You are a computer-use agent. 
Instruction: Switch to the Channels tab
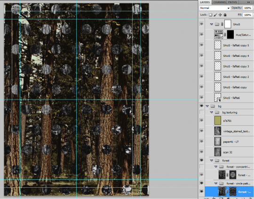coord(220,2)
